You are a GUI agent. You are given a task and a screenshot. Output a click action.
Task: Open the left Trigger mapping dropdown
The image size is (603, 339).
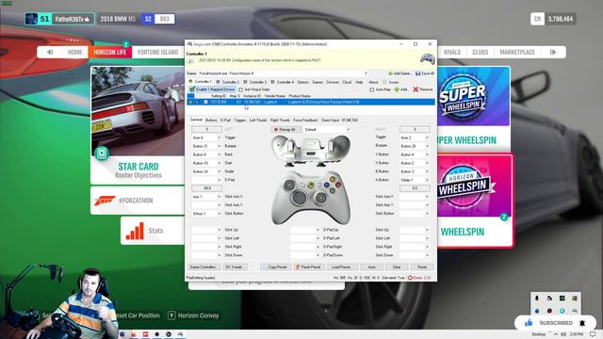(220, 137)
